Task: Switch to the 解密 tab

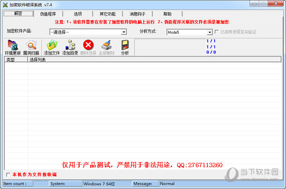Action: (18, 13)
